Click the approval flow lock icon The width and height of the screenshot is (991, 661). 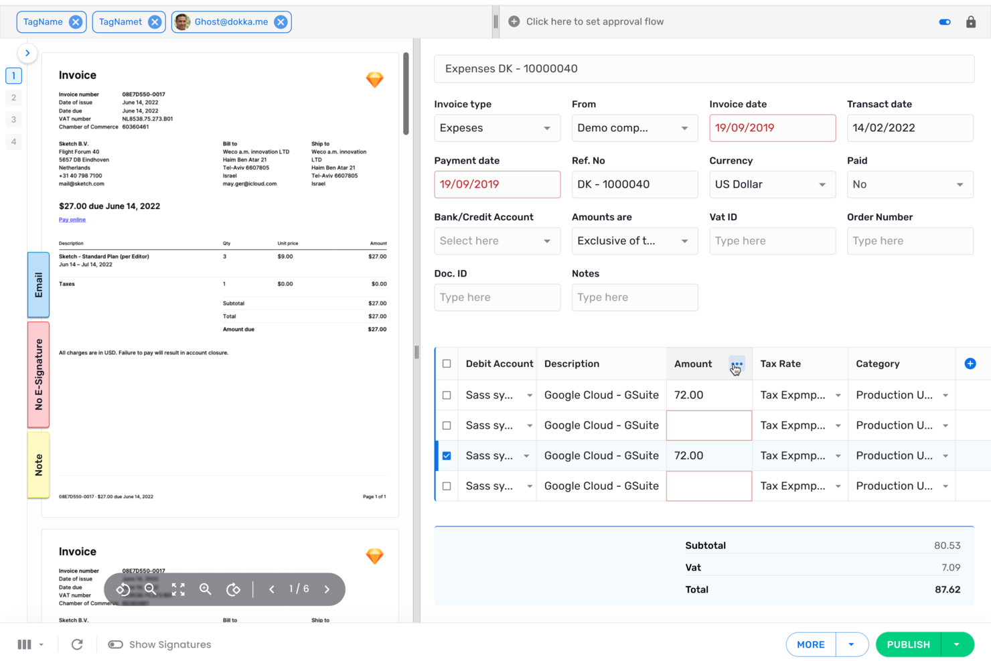point(972,21)
